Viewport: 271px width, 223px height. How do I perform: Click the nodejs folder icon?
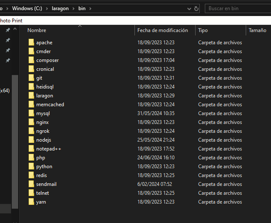pyautogui.click(x=31, y=140)
